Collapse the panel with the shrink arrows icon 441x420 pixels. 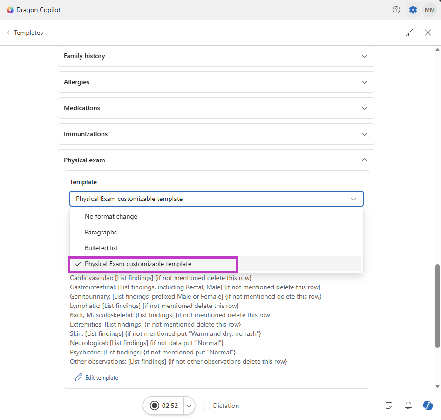point(409,33)
